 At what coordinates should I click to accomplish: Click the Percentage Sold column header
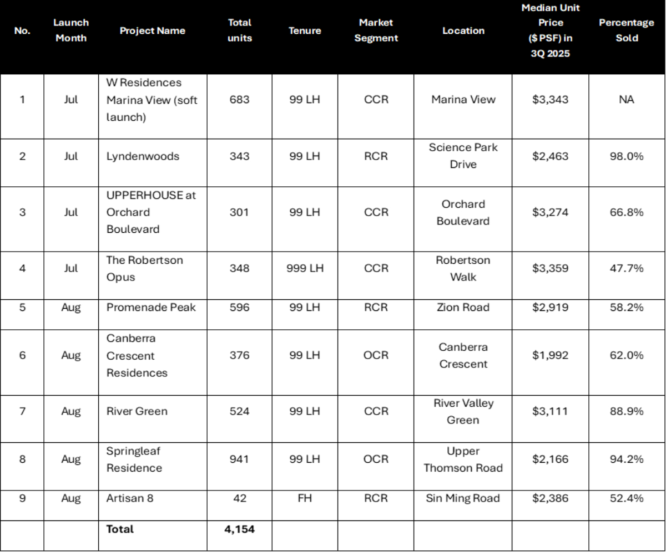tap(627, 30)
